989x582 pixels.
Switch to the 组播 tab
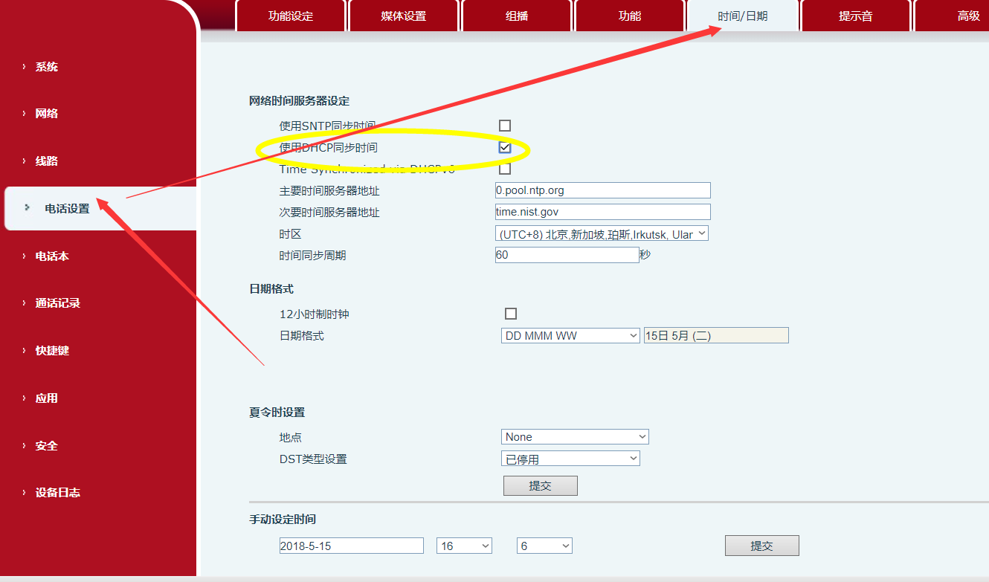pyautogui.click(x=517, y=16)
